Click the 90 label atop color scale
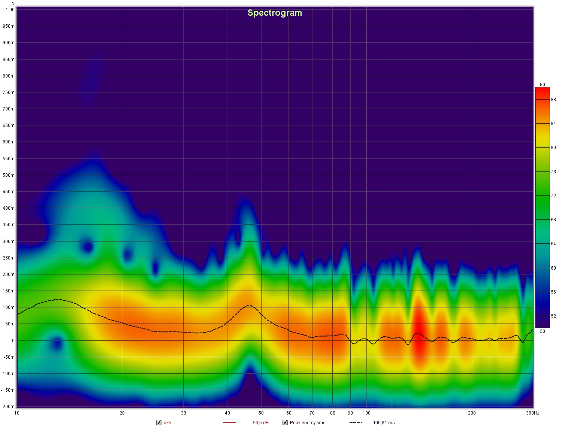 coord(543,85)
